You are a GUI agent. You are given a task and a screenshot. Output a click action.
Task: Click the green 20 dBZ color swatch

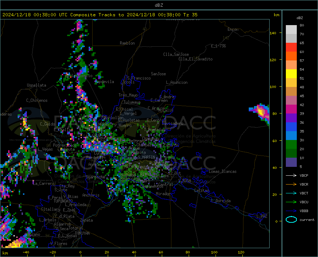pyautogui.click(x=291, y=145)
